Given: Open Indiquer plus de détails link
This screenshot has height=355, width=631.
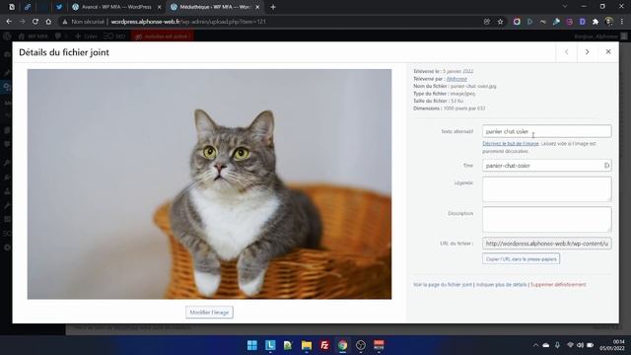Looking at the screenshot, I should [501, 285].
